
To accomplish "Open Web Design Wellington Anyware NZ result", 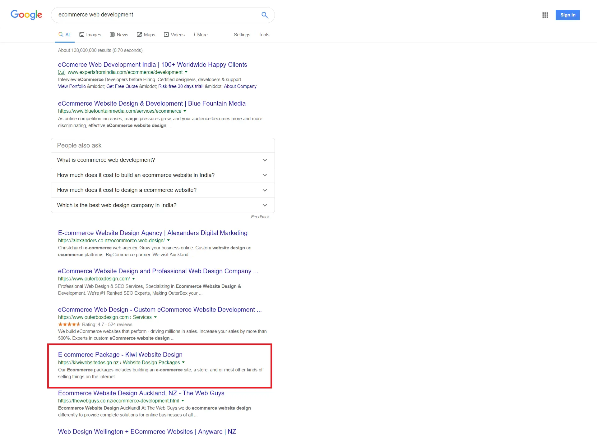I will pos(147,432).
